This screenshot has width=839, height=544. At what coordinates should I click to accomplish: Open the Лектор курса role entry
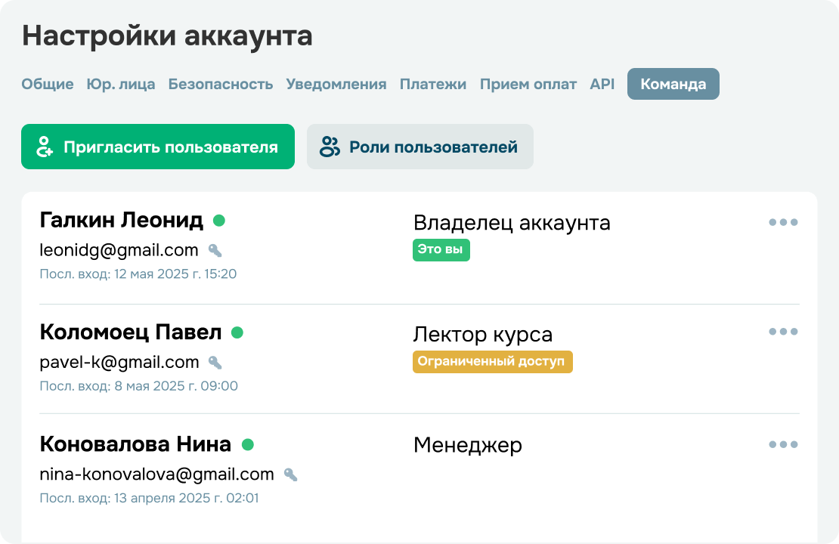point(482,334)
